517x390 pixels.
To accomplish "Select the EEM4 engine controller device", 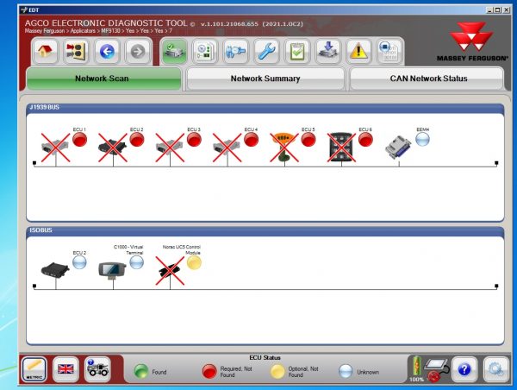I will [x=399, y=148].
